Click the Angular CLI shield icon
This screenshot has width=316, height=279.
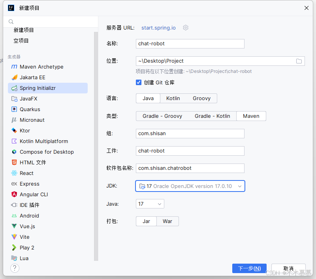[x=14, y=194]
